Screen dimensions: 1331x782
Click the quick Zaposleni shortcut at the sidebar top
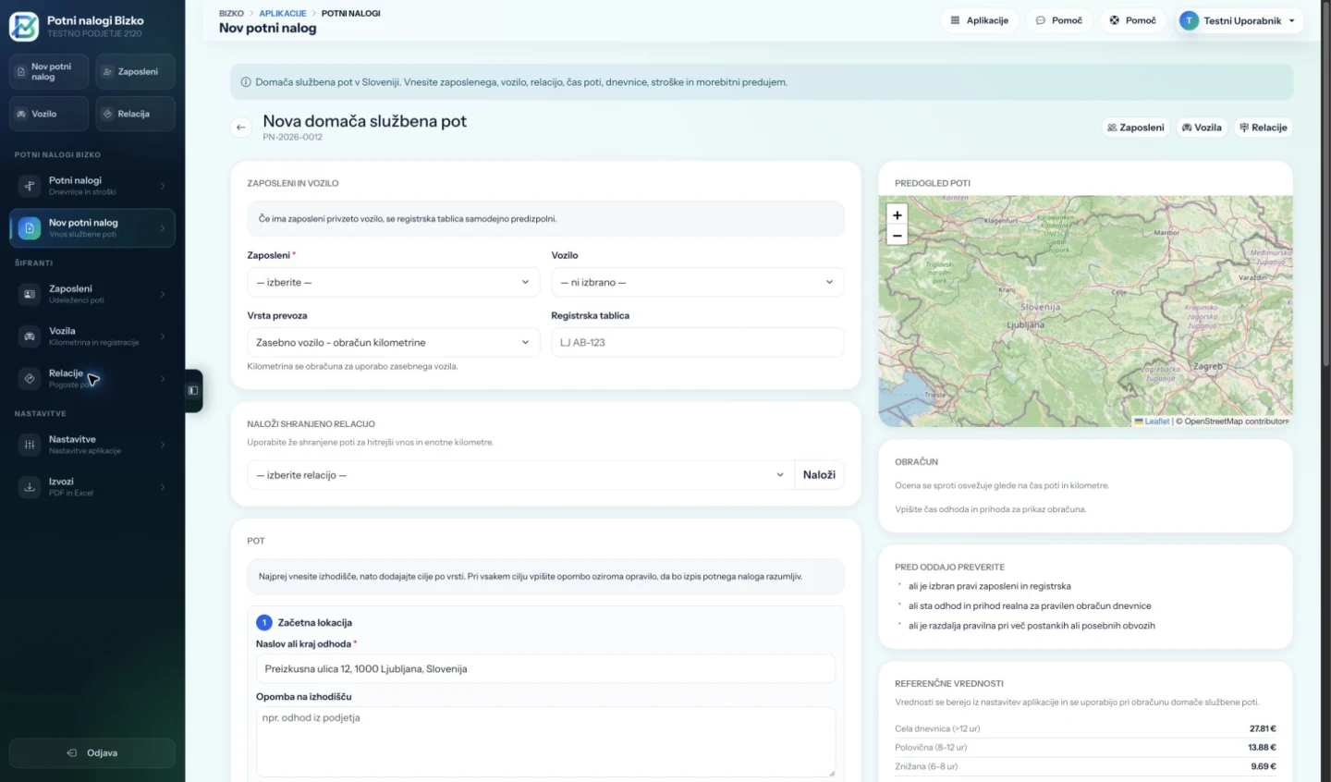pyautogui.click(x=135, y=71)
